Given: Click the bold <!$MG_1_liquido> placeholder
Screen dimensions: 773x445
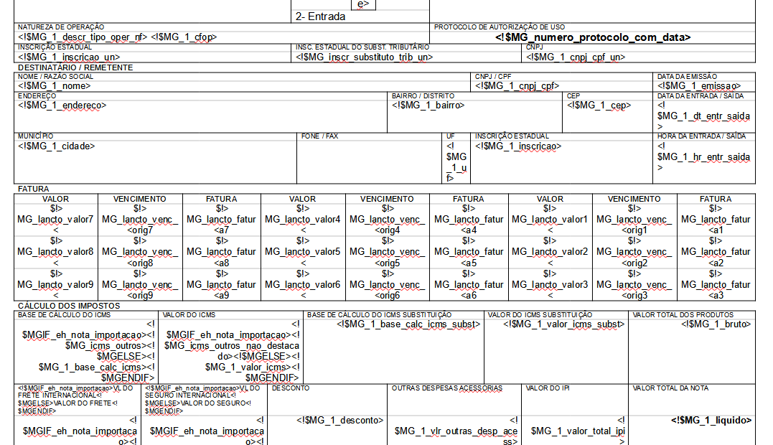Looking at the screenshot, I should pos(711,421).
